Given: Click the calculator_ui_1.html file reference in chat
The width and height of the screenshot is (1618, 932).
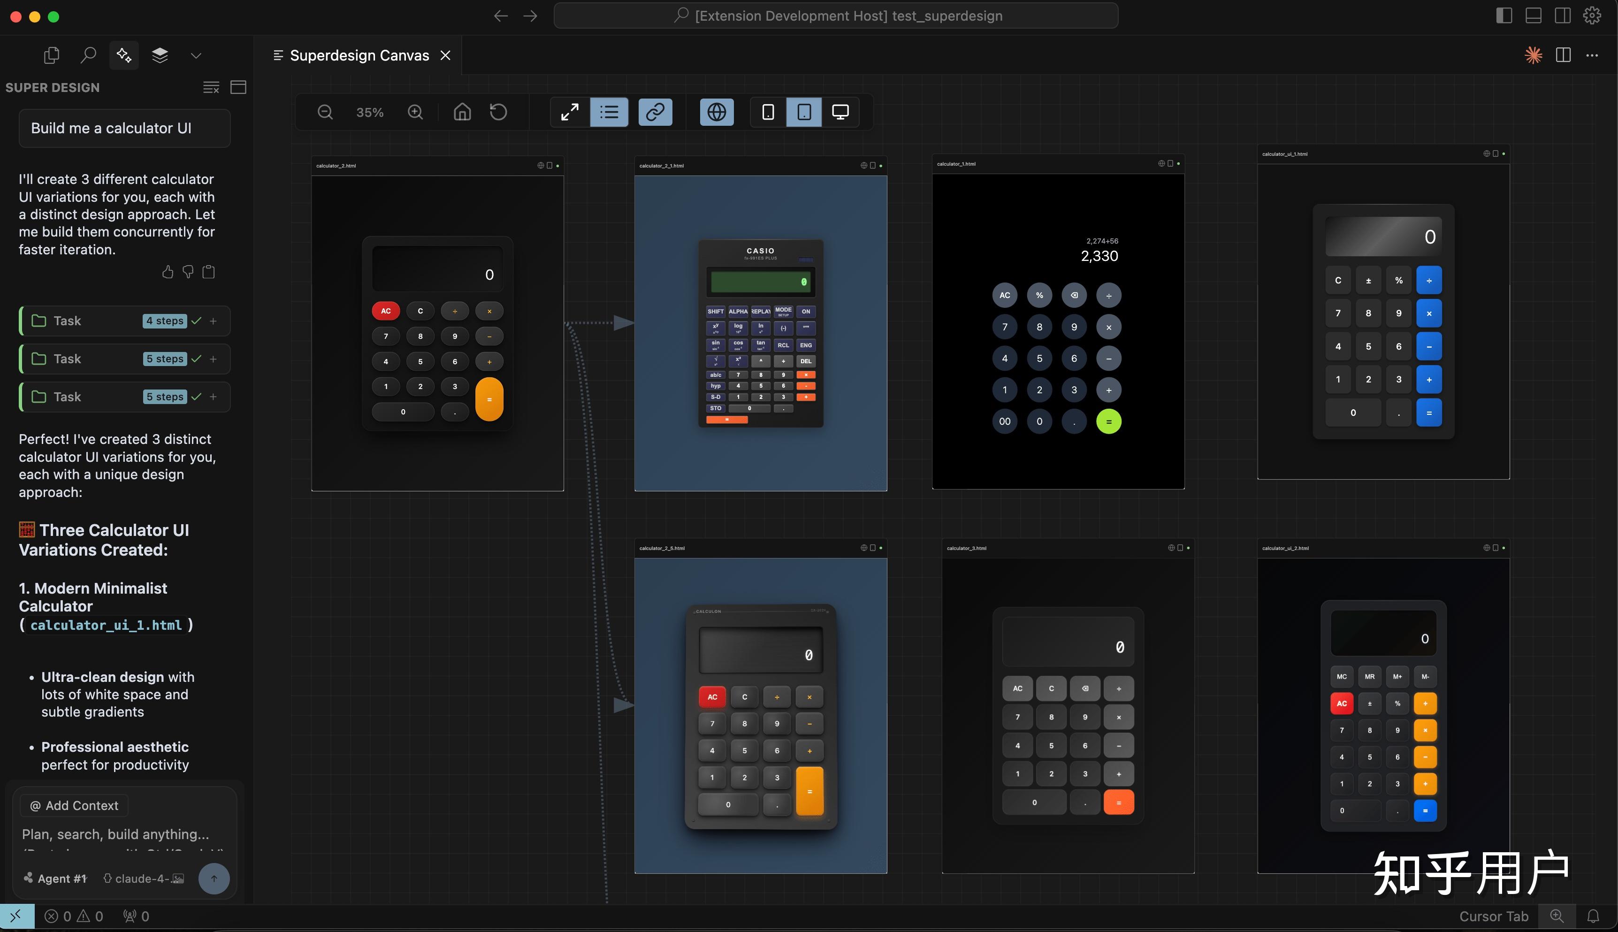Looking at the screenshot, I should click(106, 625).
